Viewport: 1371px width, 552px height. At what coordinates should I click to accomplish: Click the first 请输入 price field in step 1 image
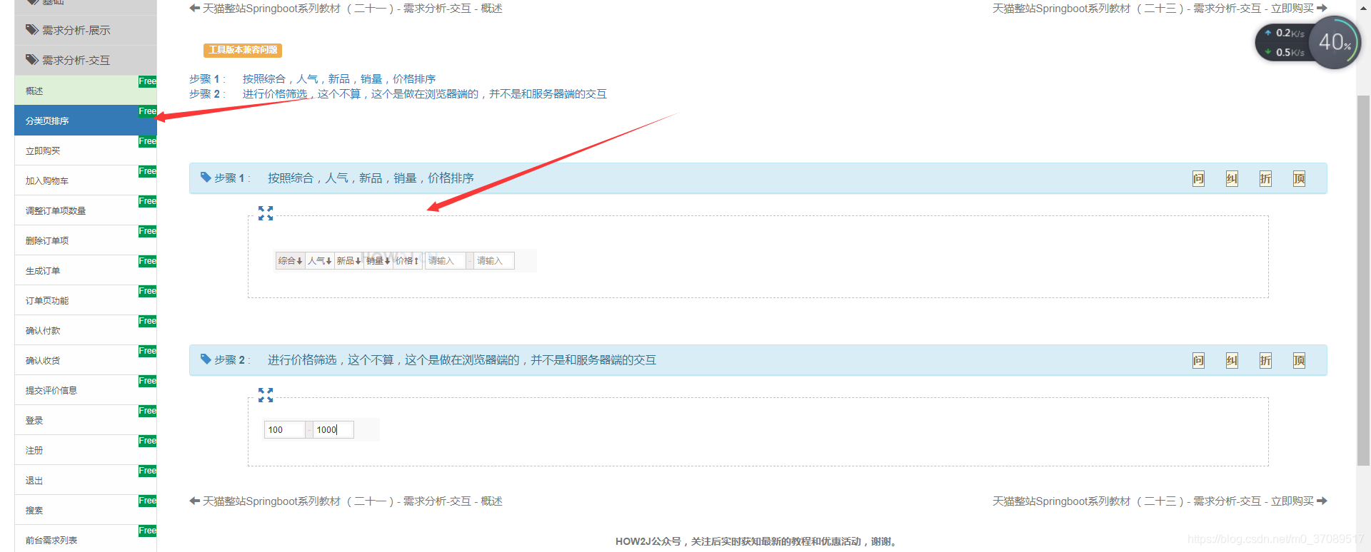point(446,261)
